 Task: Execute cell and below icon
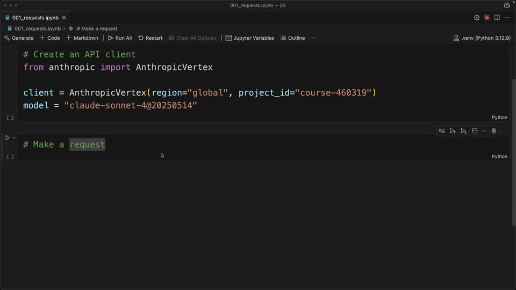point(464,131)
